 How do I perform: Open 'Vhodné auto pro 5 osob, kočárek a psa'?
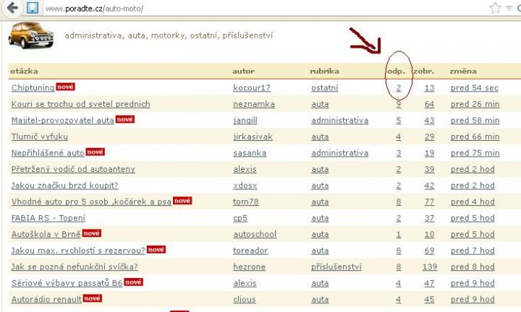(91, 201)
